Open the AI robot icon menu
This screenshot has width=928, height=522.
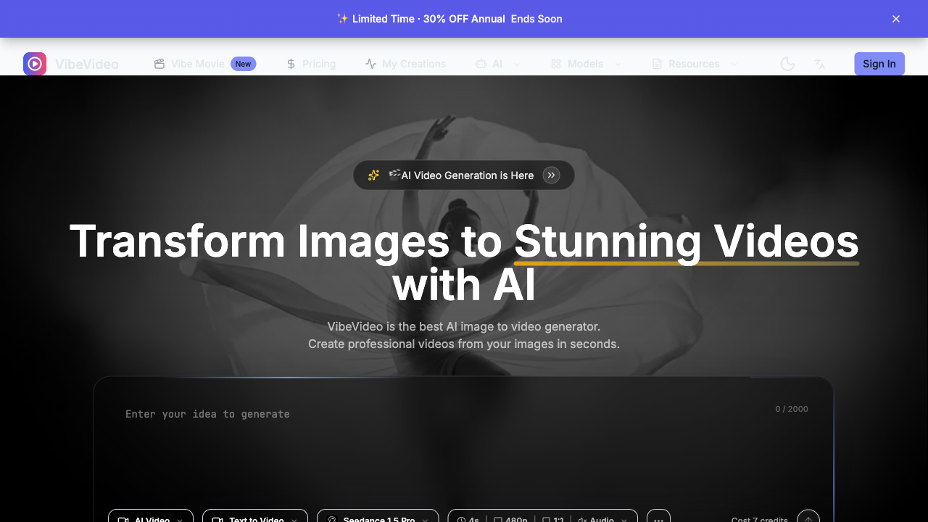click(x=480, y=64)
